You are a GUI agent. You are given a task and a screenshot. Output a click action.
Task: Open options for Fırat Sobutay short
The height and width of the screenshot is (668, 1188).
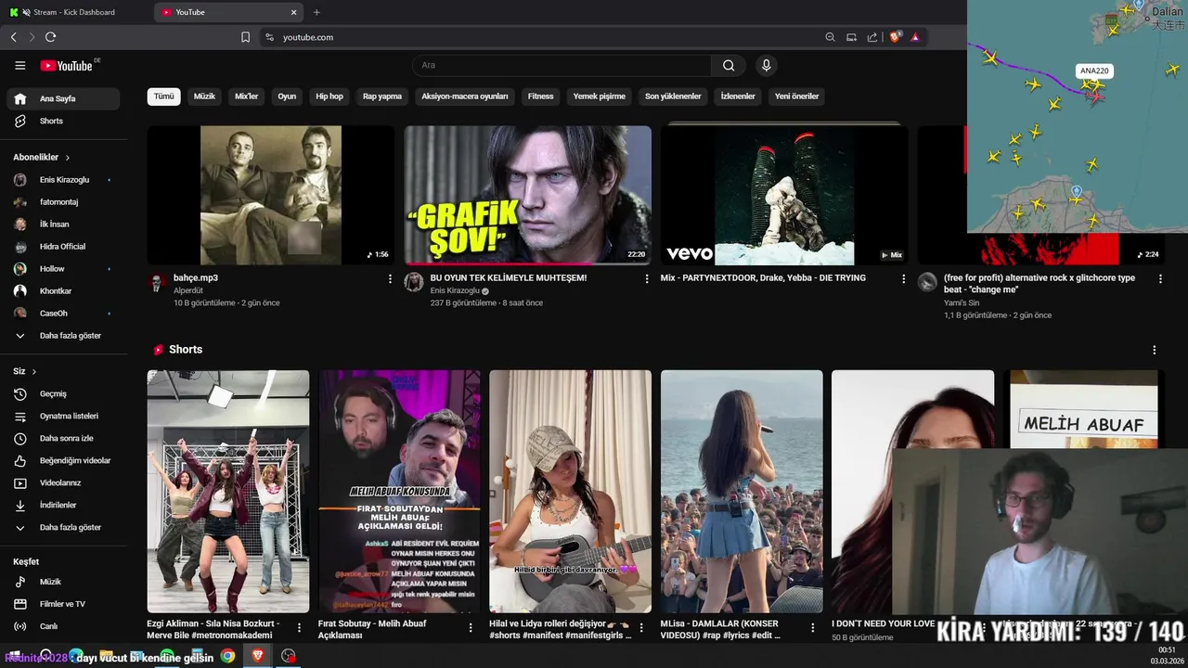click(x=471, y=627)
